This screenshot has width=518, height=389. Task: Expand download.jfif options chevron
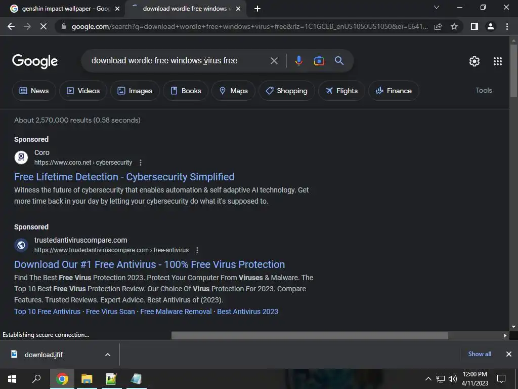coord(108,355)
